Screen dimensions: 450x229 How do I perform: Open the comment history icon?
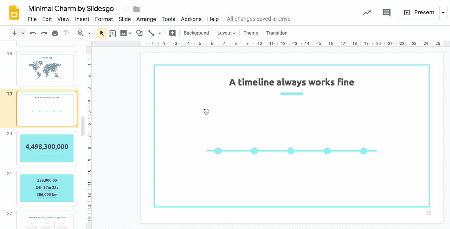387,12
